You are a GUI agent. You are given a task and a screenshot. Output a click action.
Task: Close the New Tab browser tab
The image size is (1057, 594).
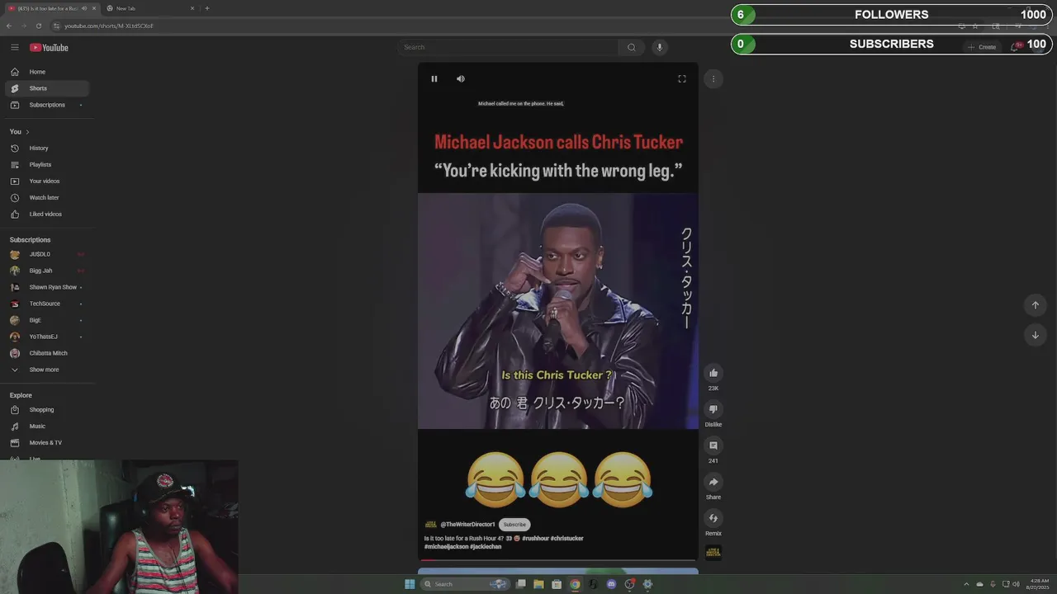(192, 8)
